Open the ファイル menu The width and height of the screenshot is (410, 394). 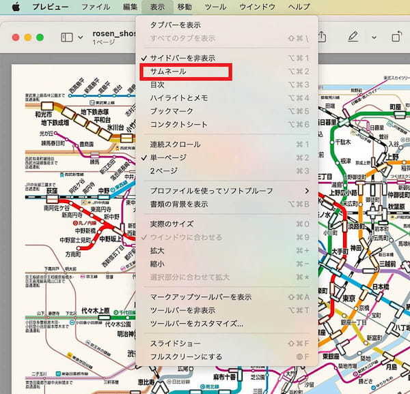(x=96, y=7)
